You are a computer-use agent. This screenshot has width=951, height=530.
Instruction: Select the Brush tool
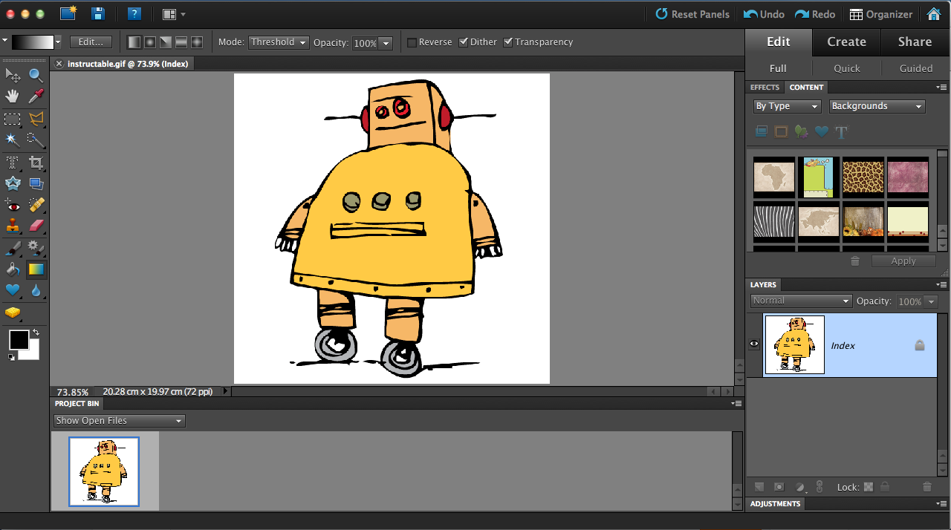click(13, 248)
